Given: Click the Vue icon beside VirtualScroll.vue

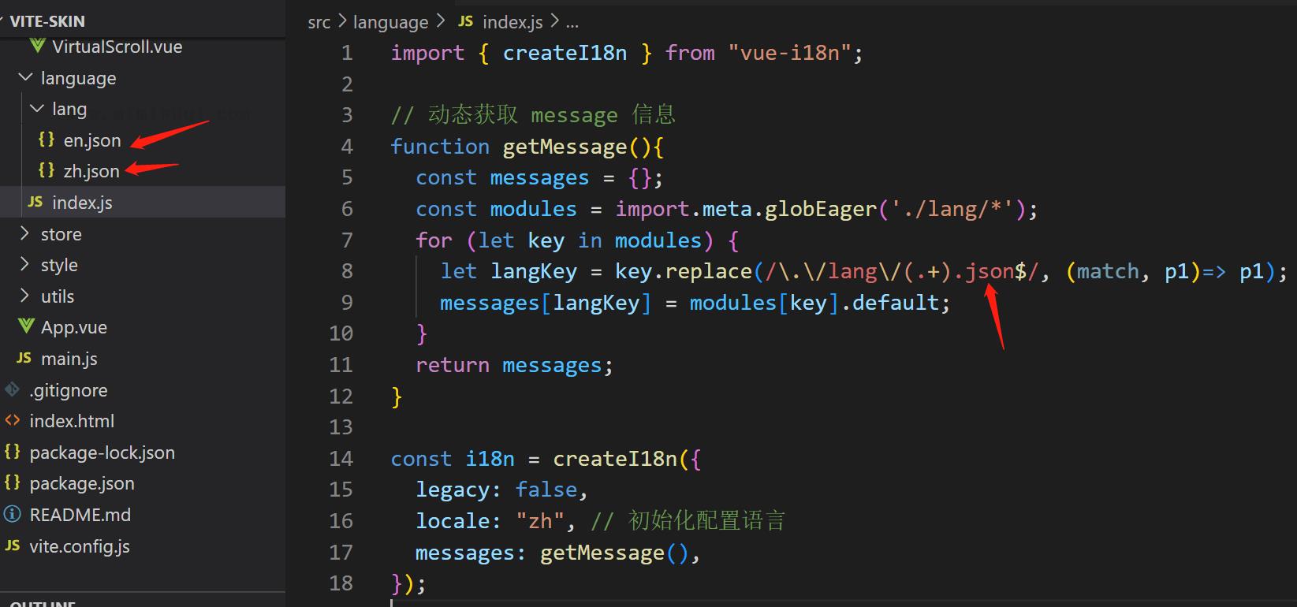Looking at the screenshot, I should pos(37,46).
